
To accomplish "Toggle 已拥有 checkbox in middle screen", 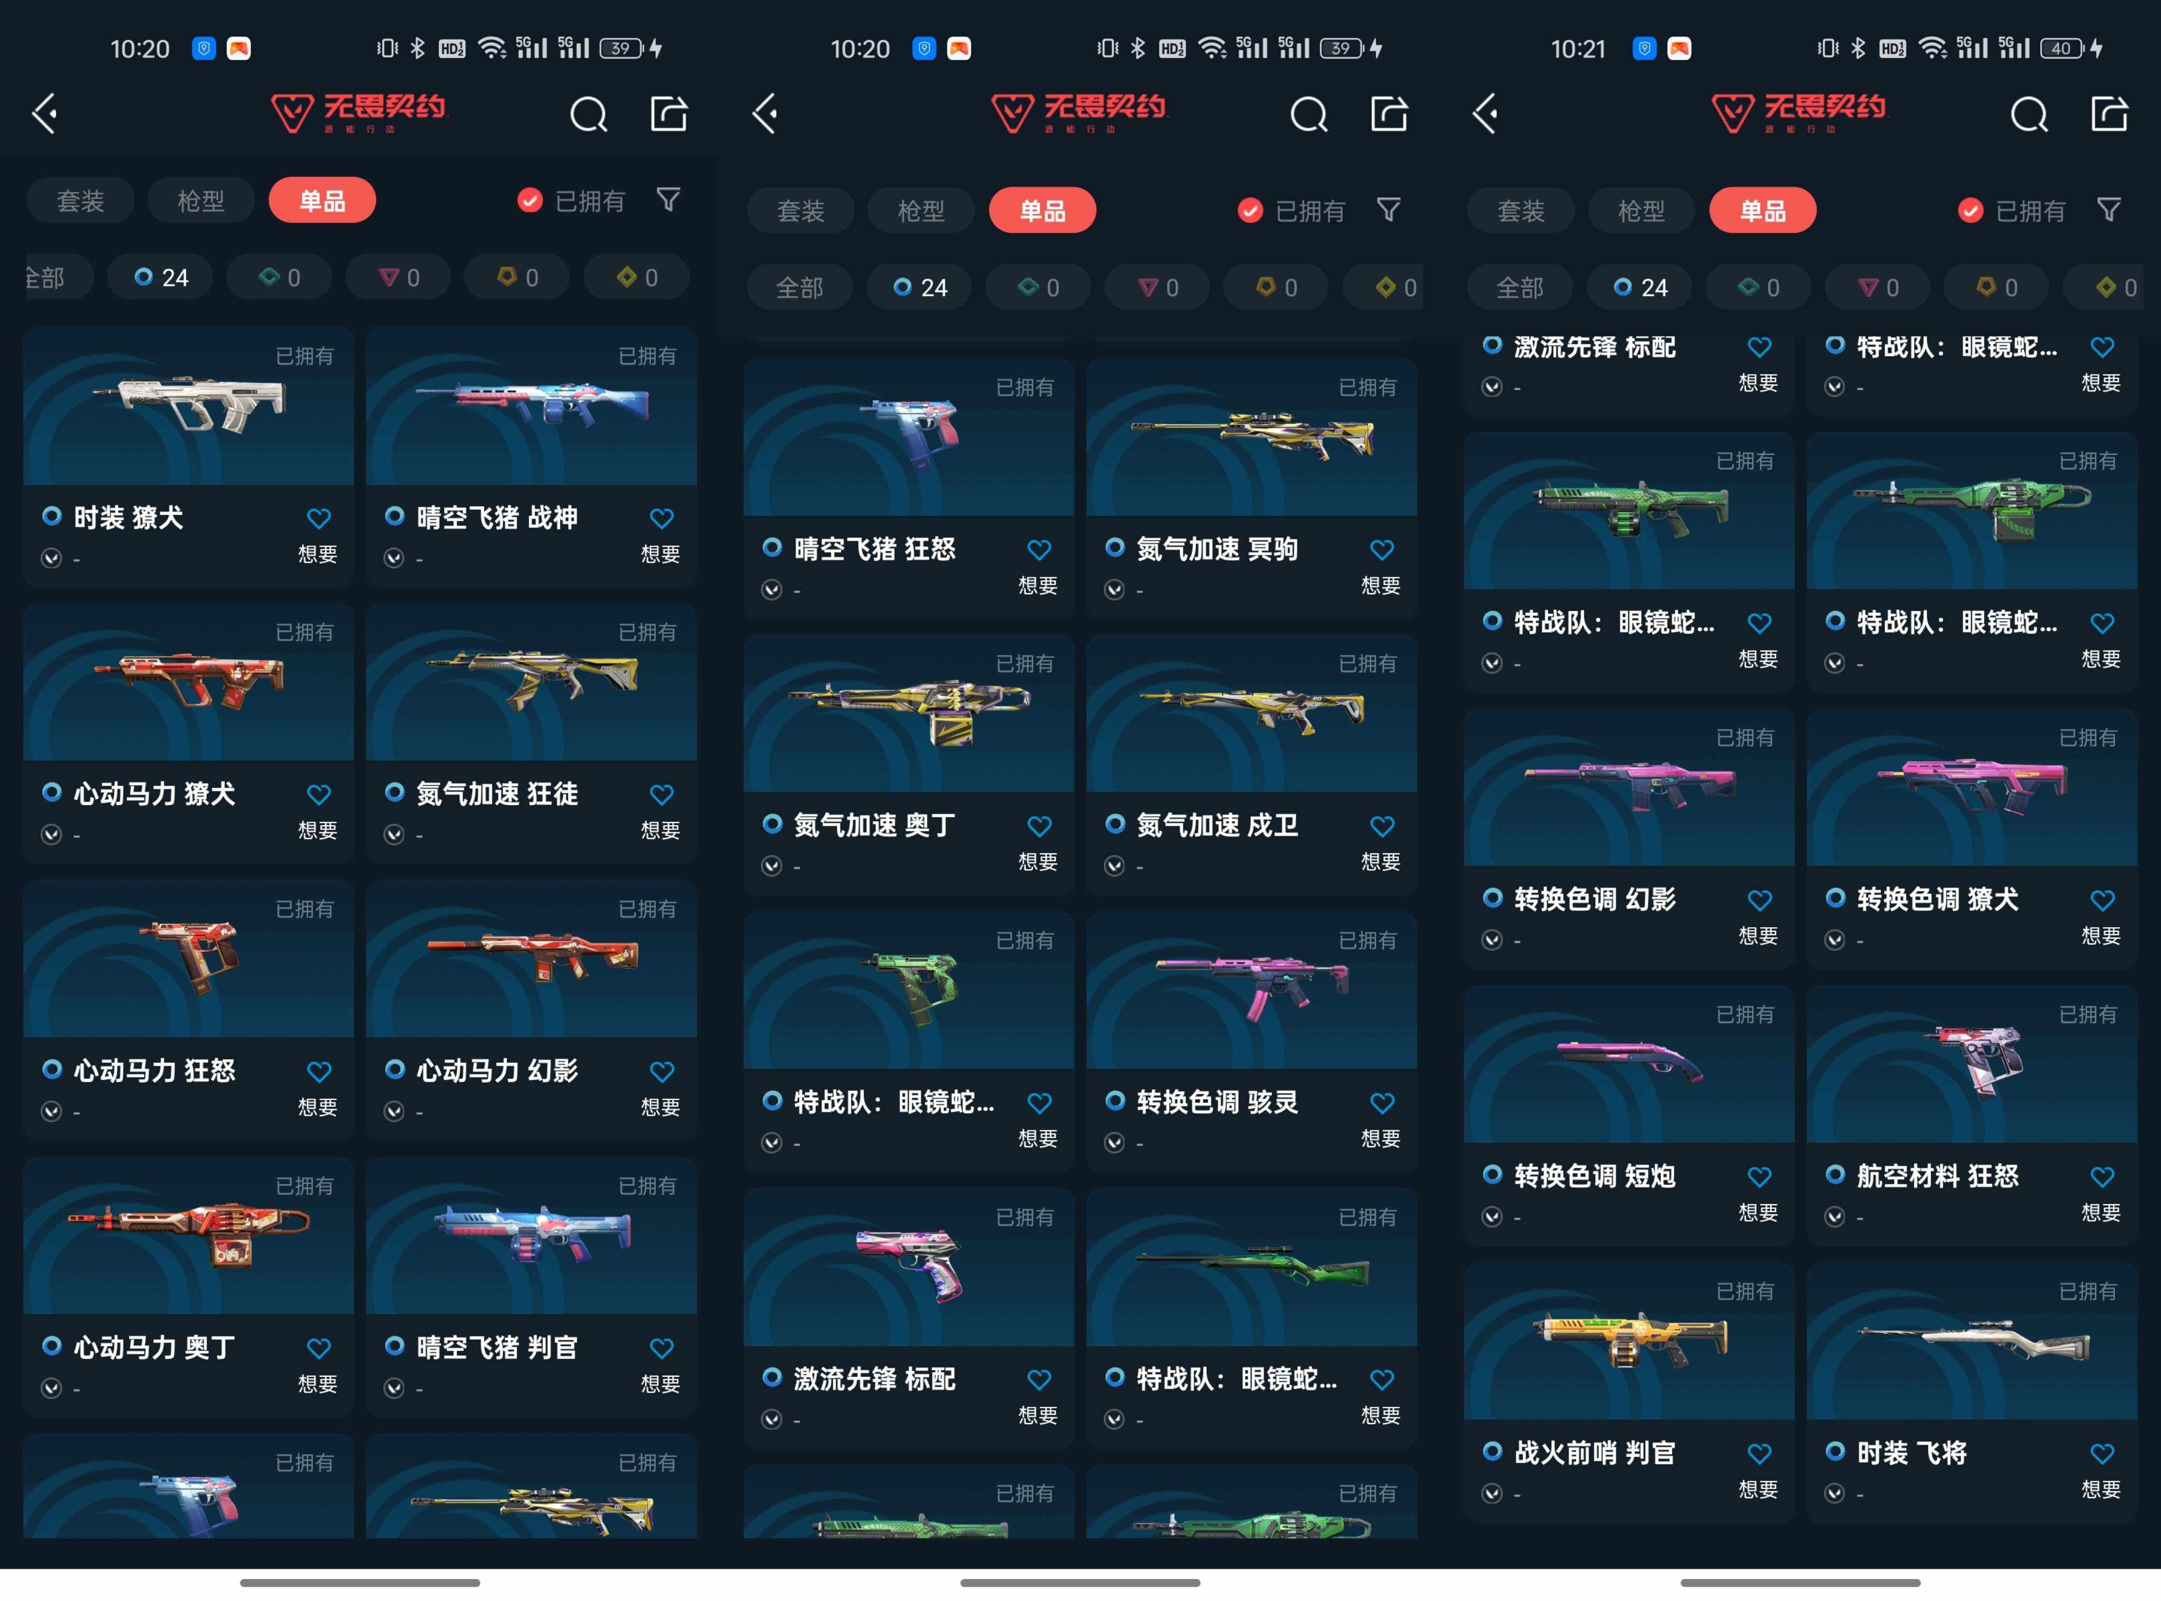I will (x=1250, y=211).
